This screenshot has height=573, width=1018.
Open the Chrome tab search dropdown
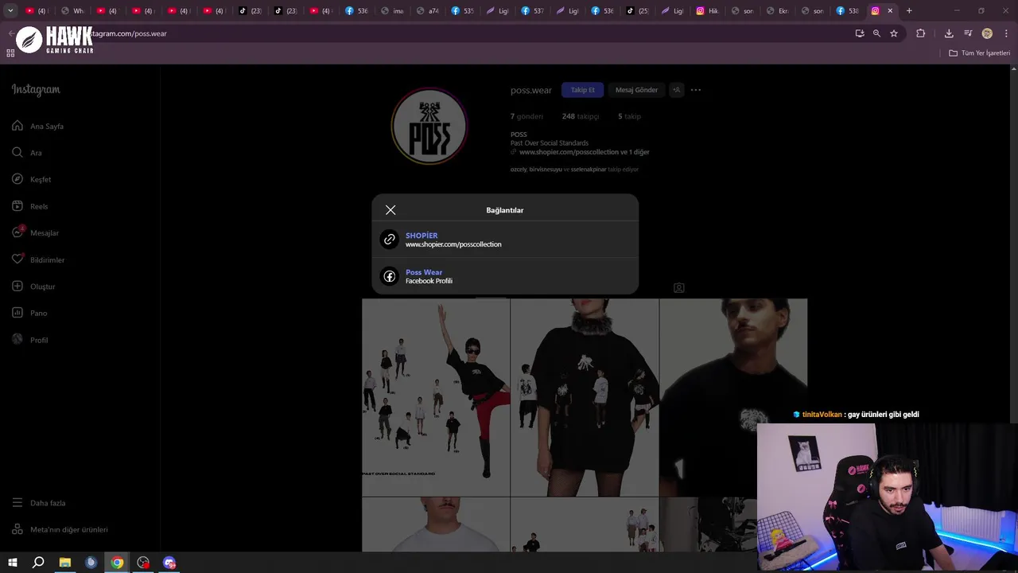[x=10, y=10]
